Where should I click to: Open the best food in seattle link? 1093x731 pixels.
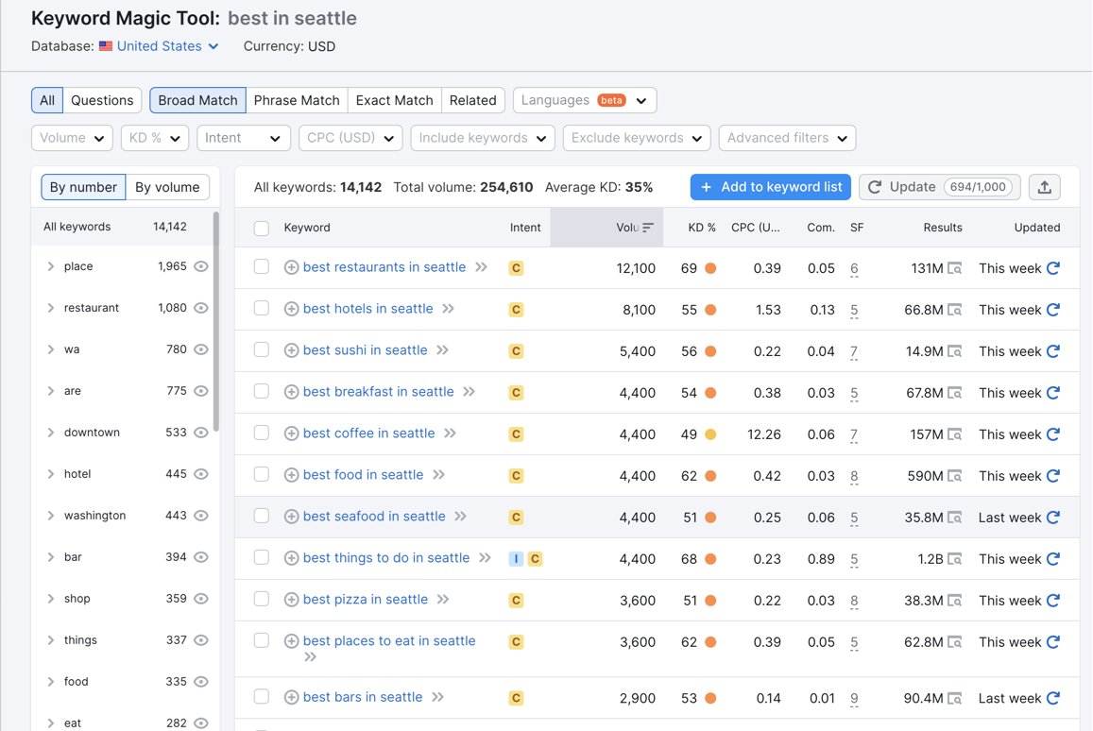[363, 474]
